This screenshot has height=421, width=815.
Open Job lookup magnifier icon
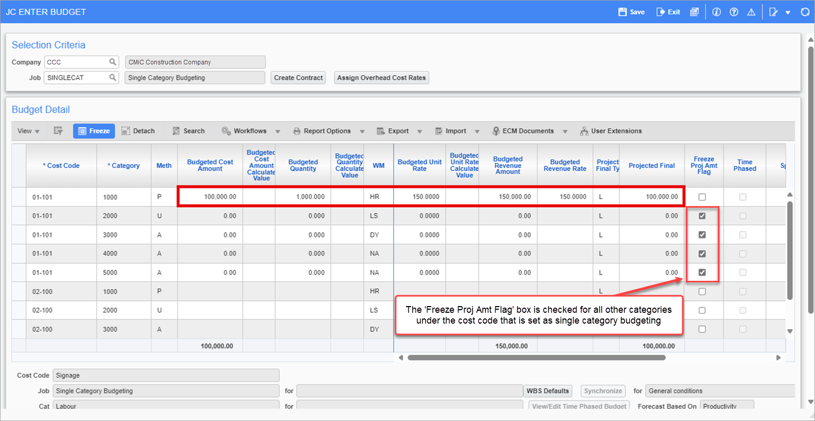[113, 77]
